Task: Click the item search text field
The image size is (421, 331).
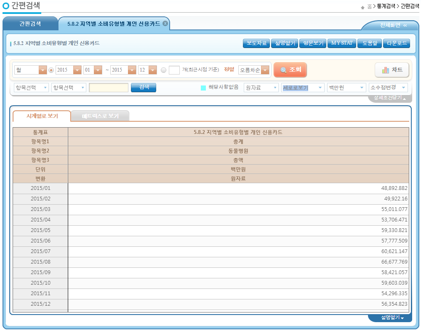Action: point(109,88)
